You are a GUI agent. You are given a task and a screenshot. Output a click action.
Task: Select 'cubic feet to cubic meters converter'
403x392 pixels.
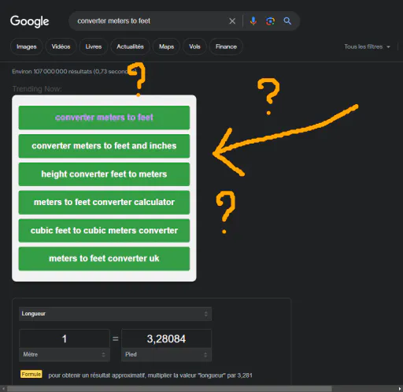104,230
